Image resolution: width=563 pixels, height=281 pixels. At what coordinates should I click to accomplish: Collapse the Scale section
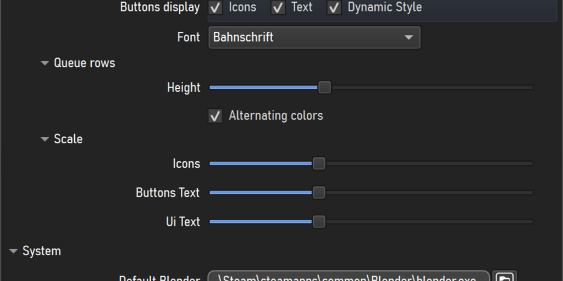tap(45, 139)
